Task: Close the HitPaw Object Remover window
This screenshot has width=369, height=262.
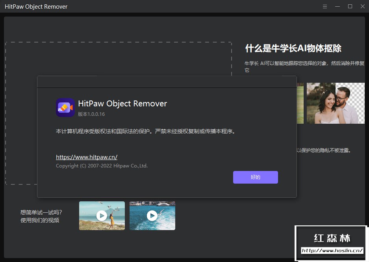Action: point(362,7)
